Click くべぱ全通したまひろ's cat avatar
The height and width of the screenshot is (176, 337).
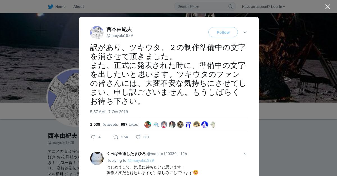point(97,158)
